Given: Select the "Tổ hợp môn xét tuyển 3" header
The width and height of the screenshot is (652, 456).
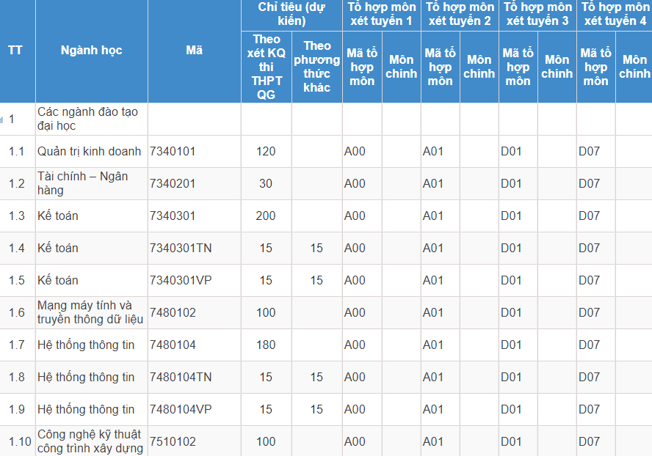Looking at the screenshot, I should tap(537, 14).
